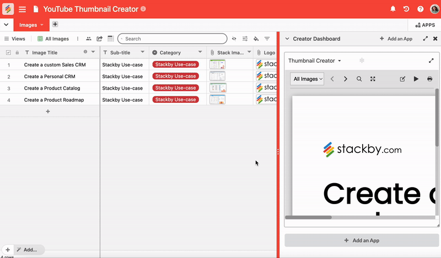This screenshot has width=441, height=258.
Task: Click the bottom-left plus button
Action: click(x=8, y=250)
